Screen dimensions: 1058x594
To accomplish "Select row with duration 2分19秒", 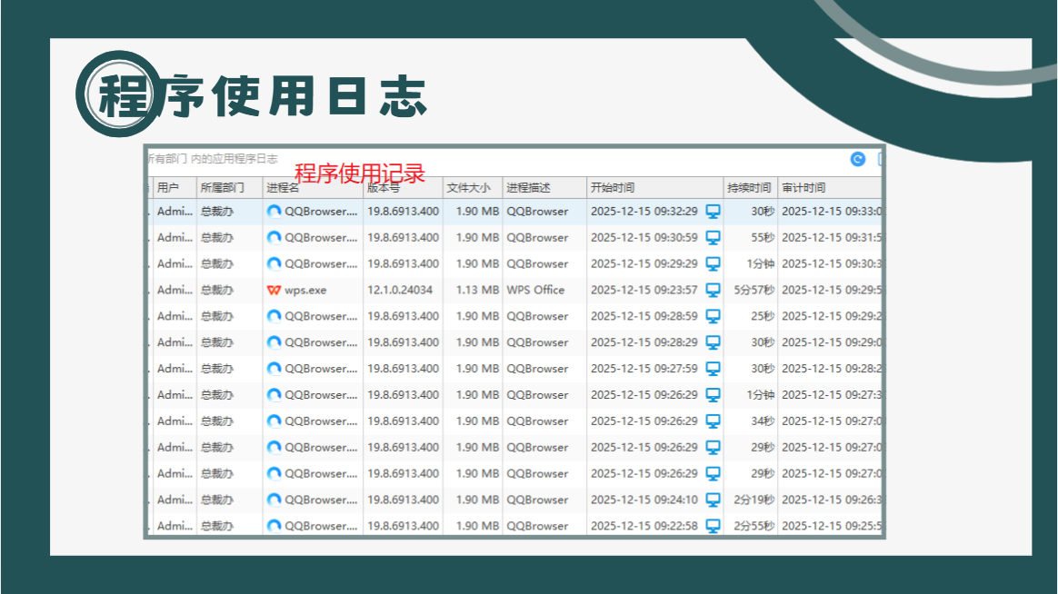I will [514, 500].
